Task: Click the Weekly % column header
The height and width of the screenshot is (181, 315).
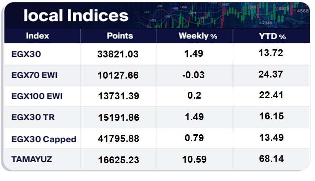Action: (198, 36)
